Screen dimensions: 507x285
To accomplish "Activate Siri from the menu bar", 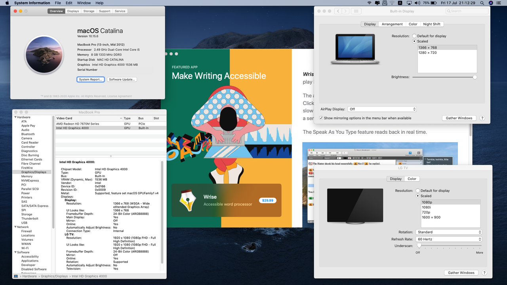I will click(491, 3).
